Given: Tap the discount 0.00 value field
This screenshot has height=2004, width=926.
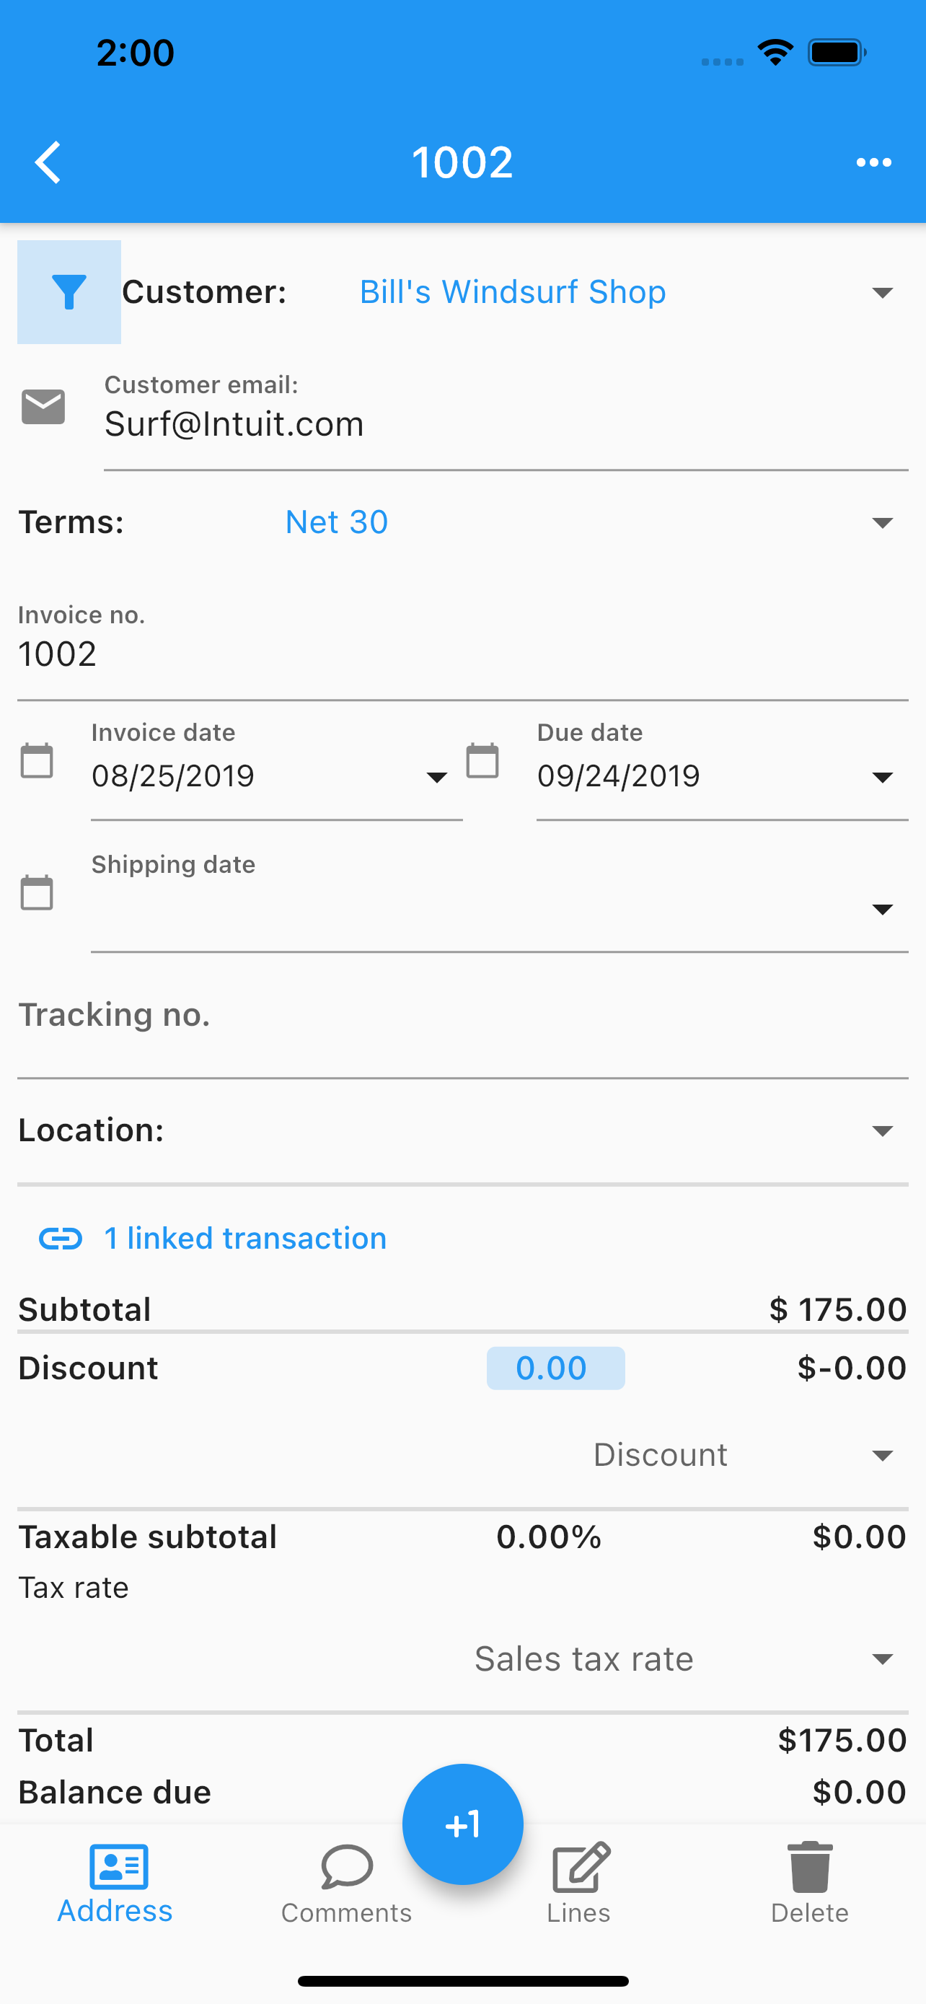Looking at the screenshot, I should [555, 1368].
